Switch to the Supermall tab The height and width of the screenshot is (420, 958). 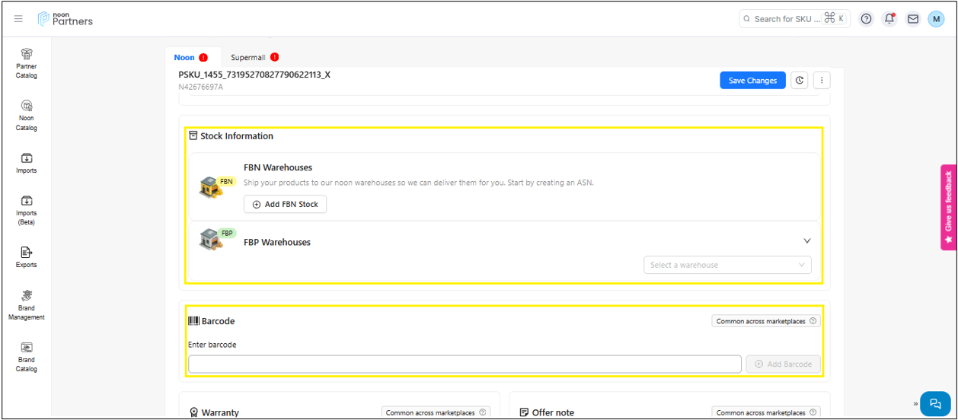coord(254,58)
